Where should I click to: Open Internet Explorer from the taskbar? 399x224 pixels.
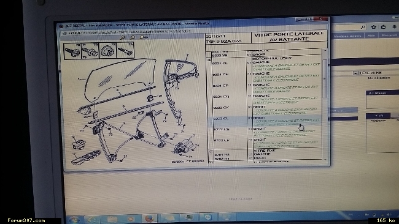(92, 219)
